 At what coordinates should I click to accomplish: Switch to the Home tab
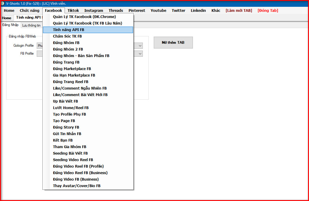[7, 18]
